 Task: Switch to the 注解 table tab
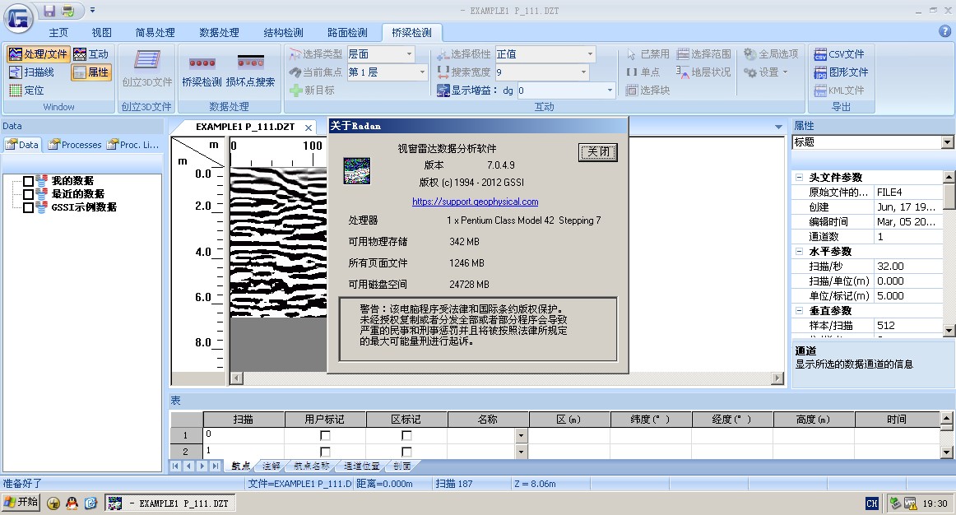click(x=271, y=466)
